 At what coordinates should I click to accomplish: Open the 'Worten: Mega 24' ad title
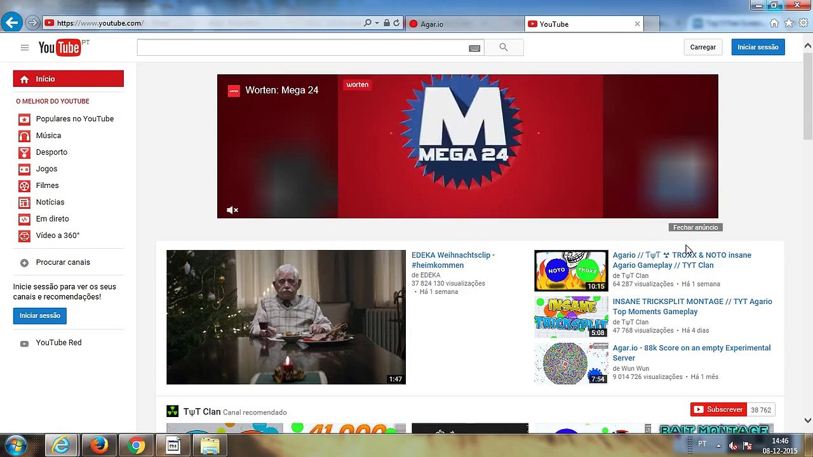[x=282, y=90]
